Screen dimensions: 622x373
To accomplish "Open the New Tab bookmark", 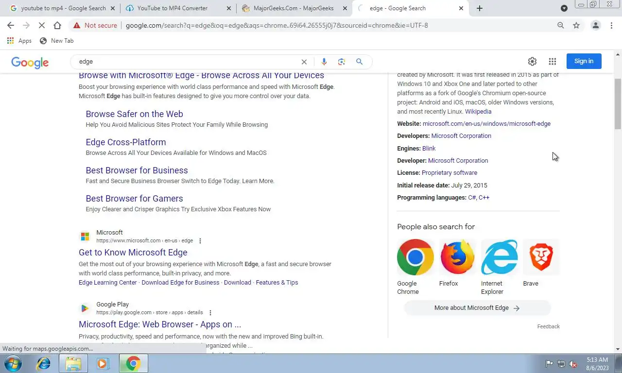I will (x=57, y=41).
